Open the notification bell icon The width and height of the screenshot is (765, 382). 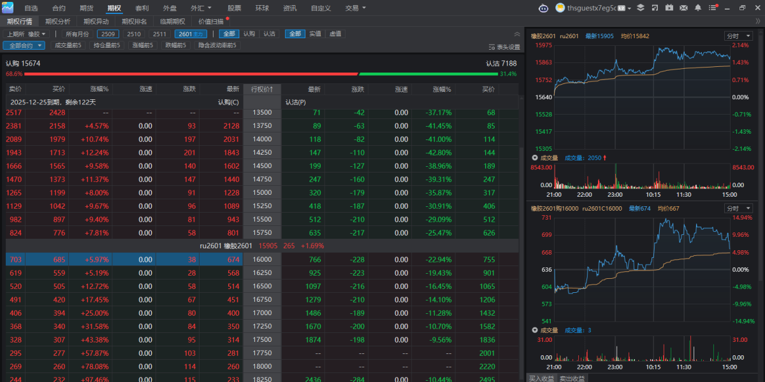(697, 8)
